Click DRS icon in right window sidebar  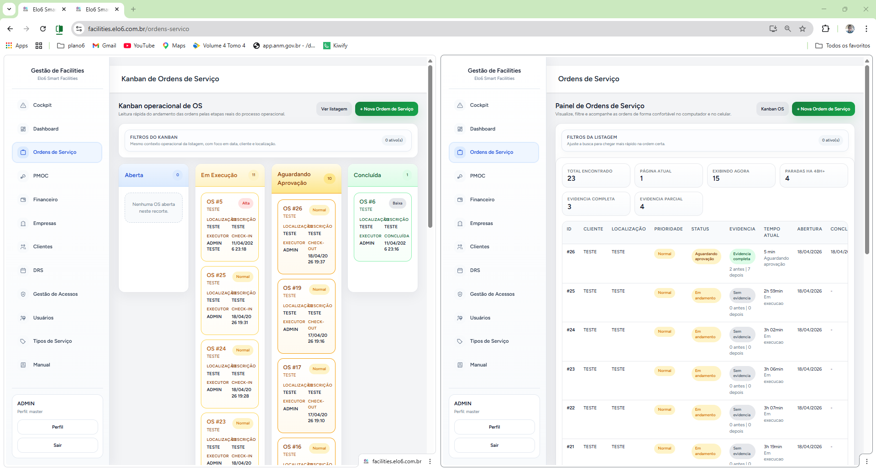(460, 271)
